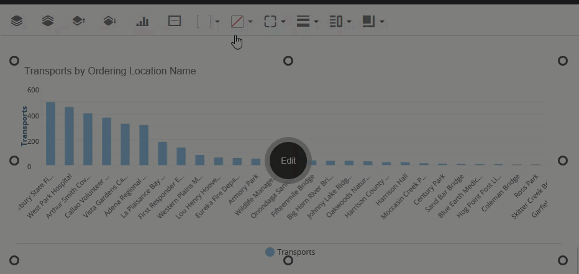Click the top-center resize handle
The height and width of the screenshot is (274, 579).
288,61
